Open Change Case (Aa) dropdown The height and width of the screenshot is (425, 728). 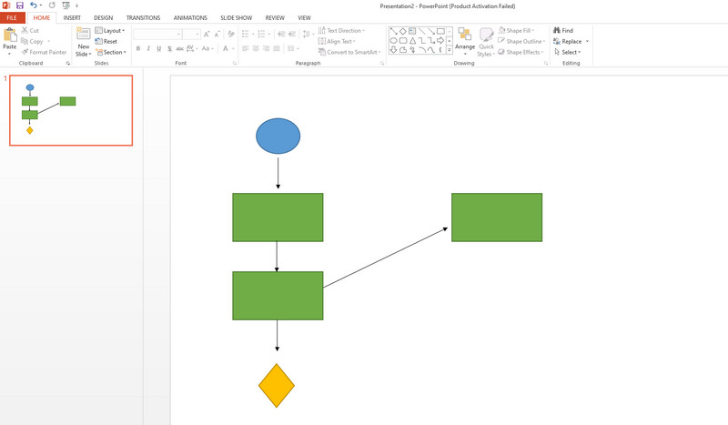click(x=207, y=48)
